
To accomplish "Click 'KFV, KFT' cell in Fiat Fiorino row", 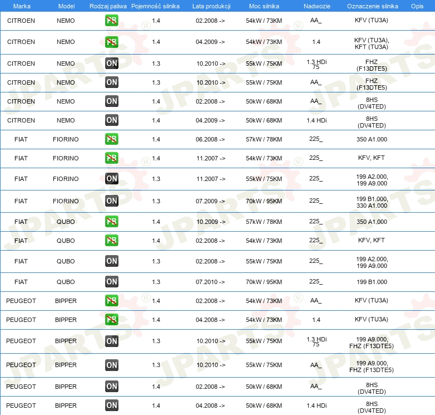I will pyautogui.click(x=371, y=158).
